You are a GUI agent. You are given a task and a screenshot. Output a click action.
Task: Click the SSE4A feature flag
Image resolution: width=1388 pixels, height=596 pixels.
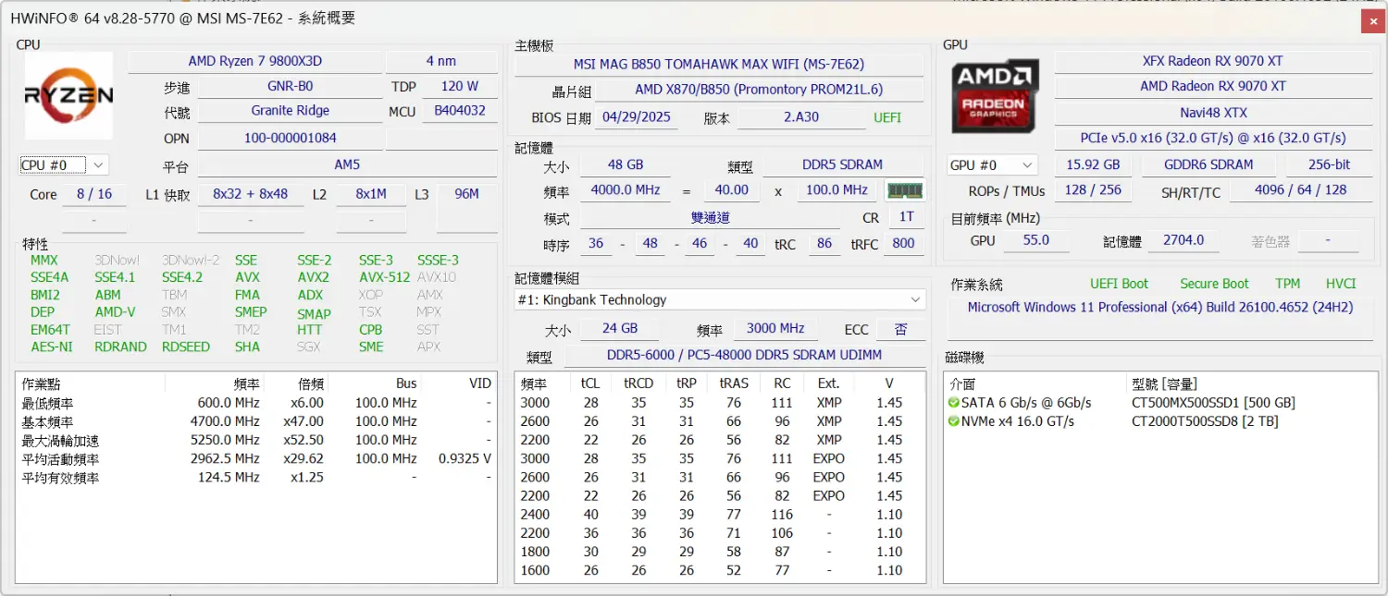[x=49, y=277]
